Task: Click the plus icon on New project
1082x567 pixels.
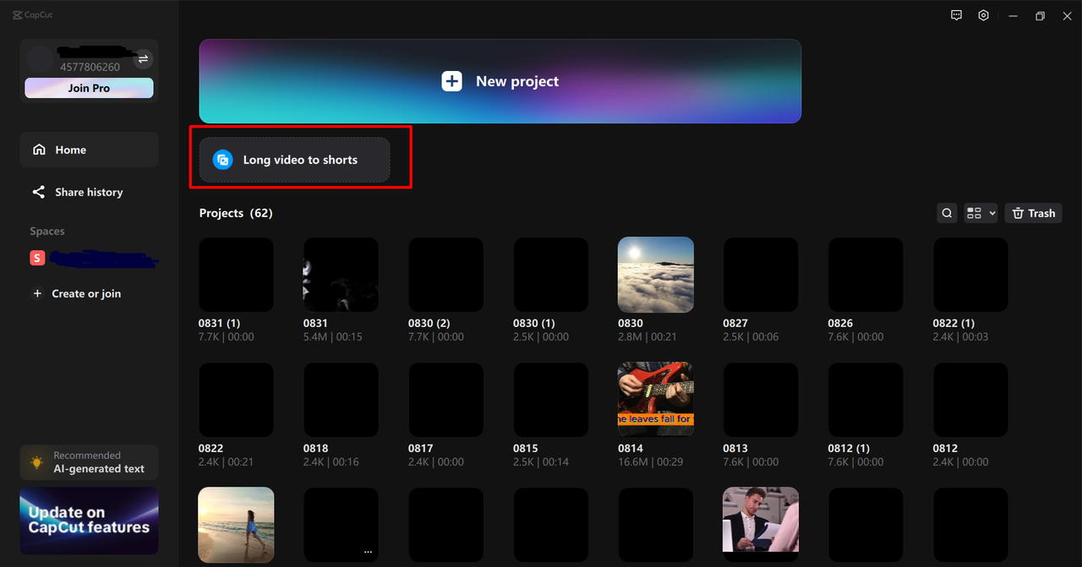Action: [452, 81]
